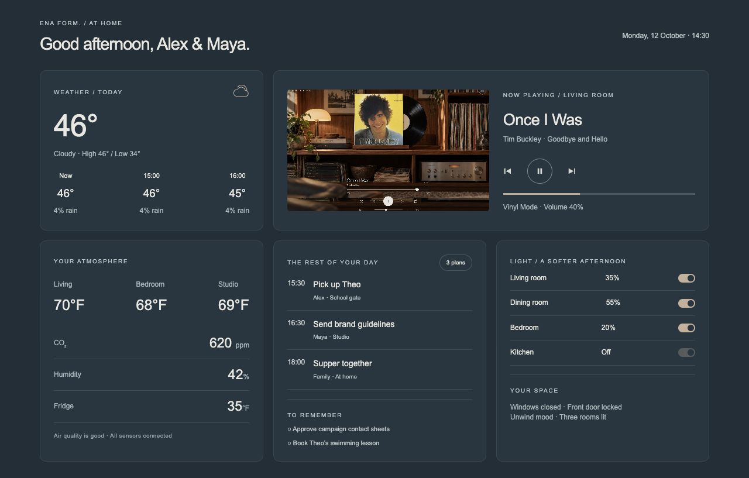Select Book Theo's swimming lesson reminder
The image size is (749, 478).
click(334, 443)
